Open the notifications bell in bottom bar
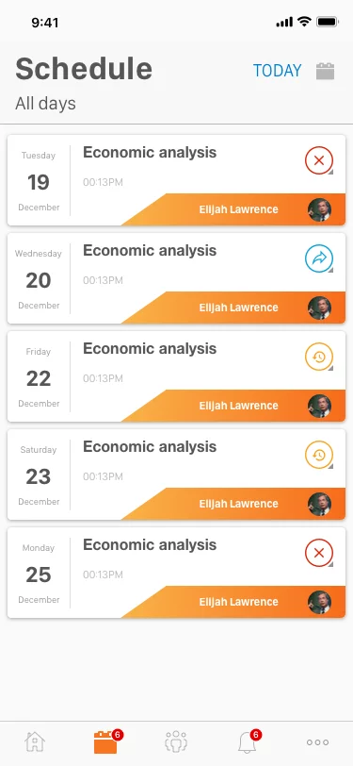This screenshot has height=766, width=353. 248,742
